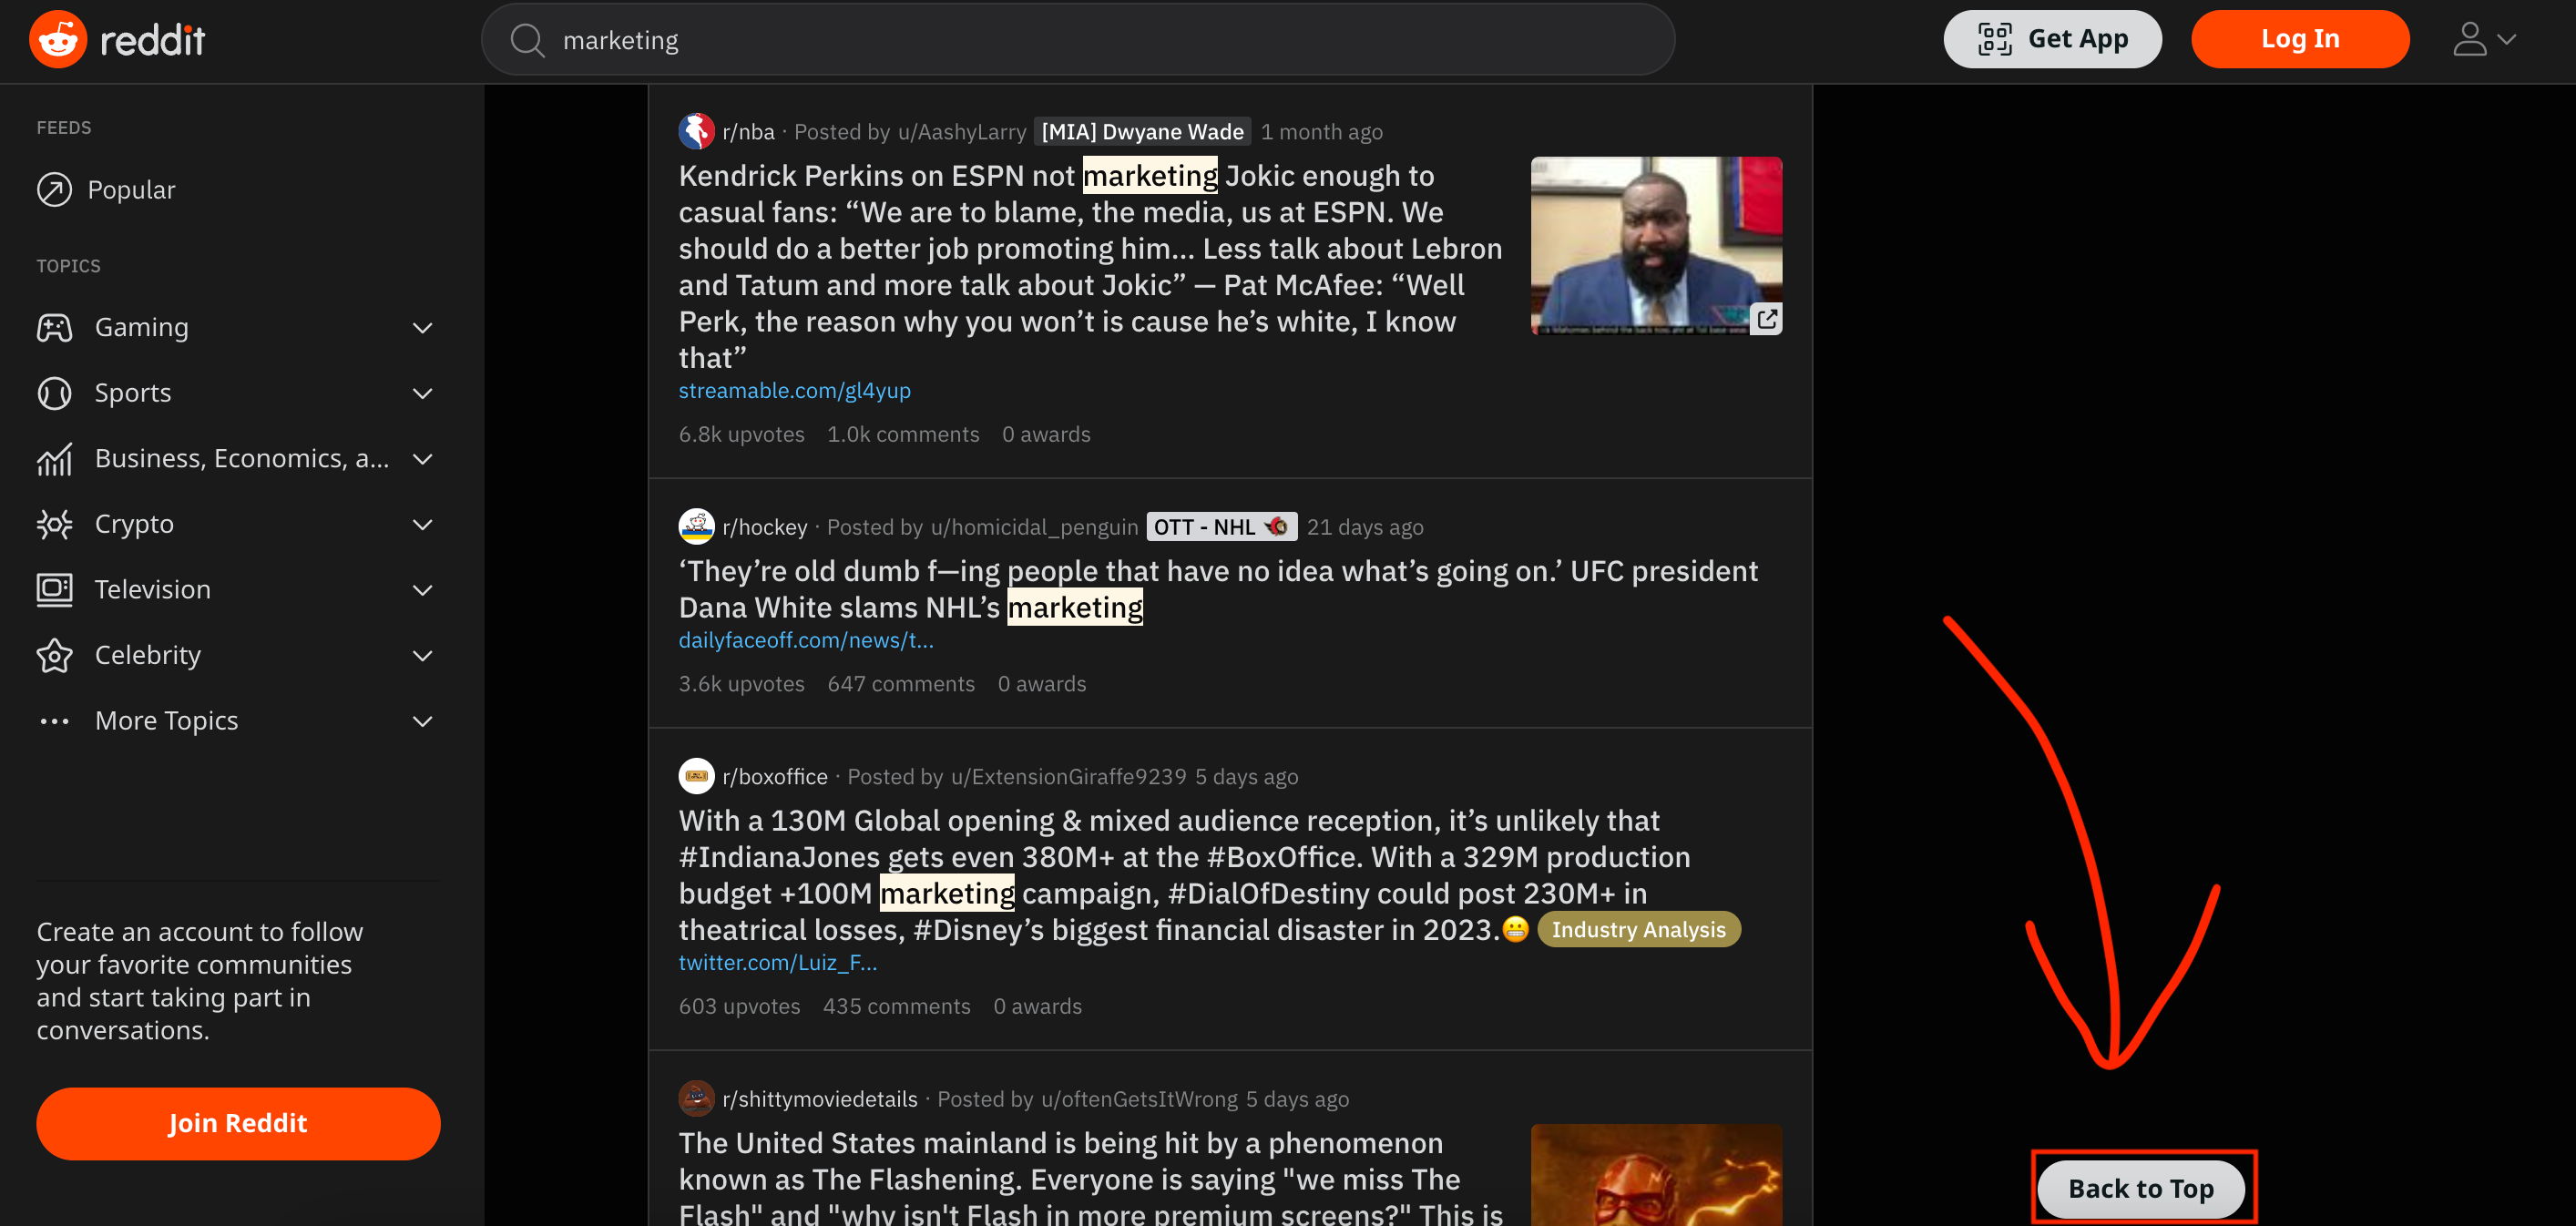Click the Join Reddit button
Viewport: 2576px width, 1226px height.
tap(239, 1122)
